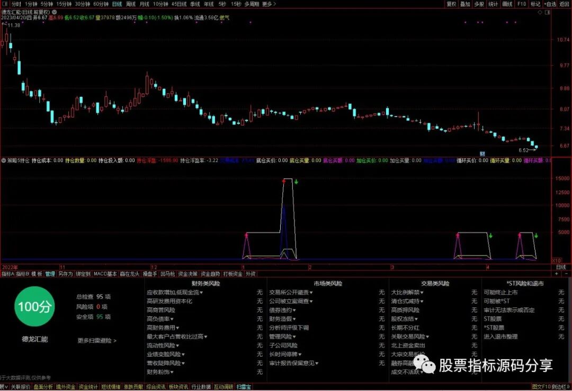Switch to 15分钟 chart period

(x=64, y=4)
